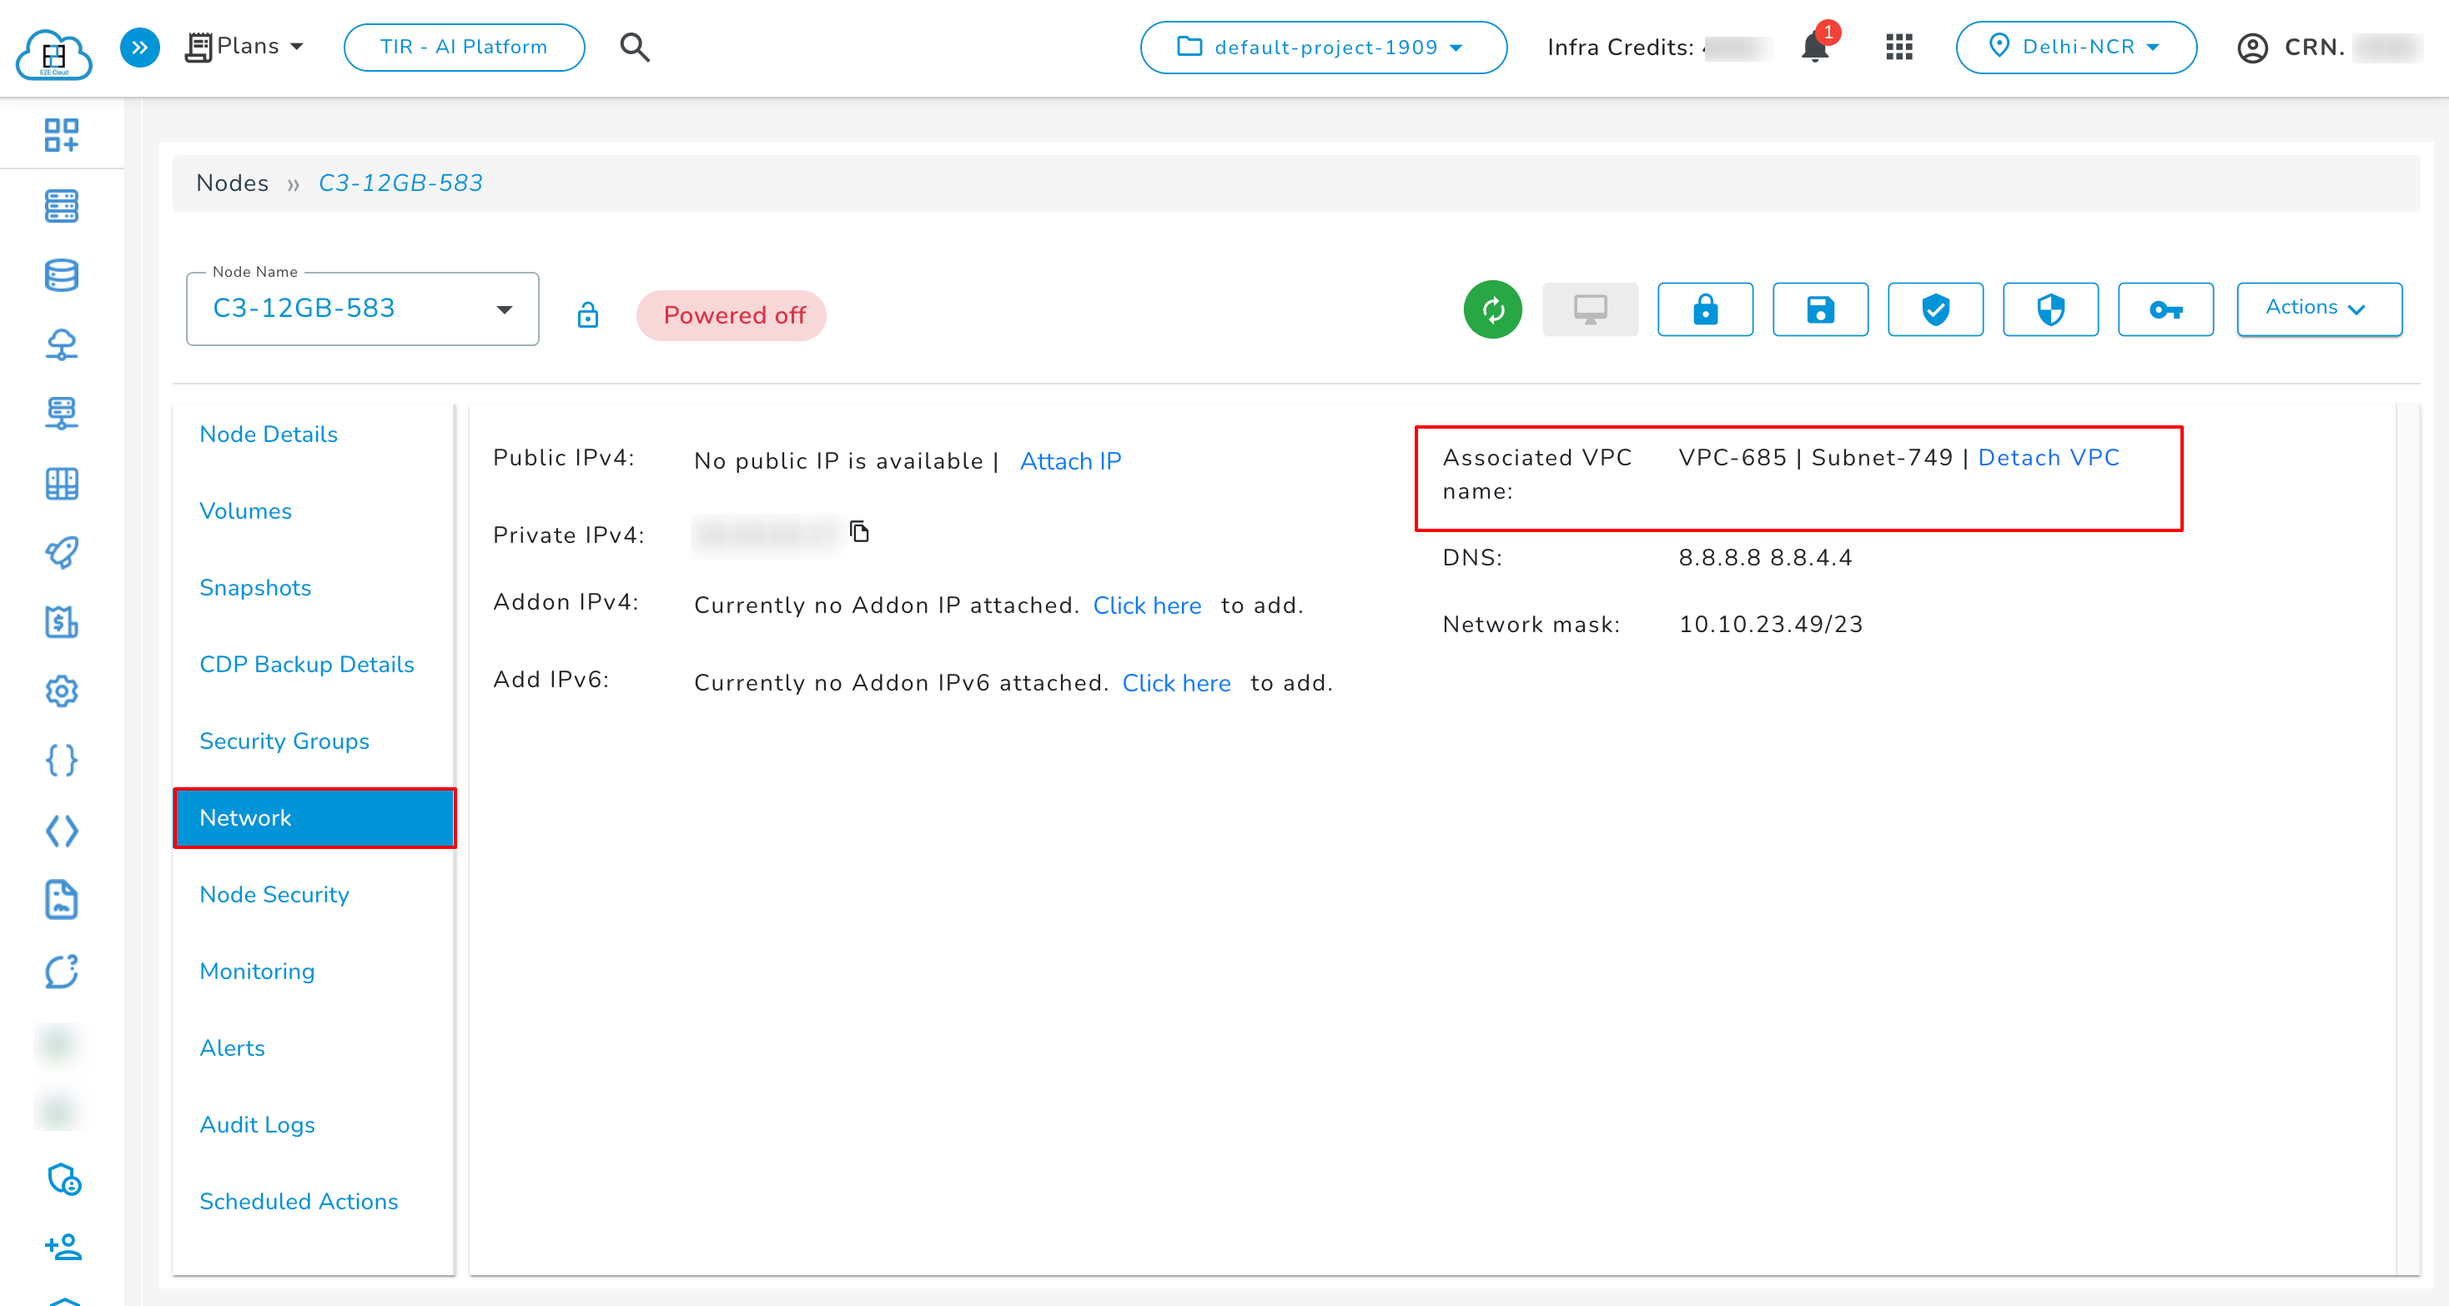The width and height of the screenshot is (2449, 1306).
Task: Click the notifications bell with badge
Action: click(1814, 47)
